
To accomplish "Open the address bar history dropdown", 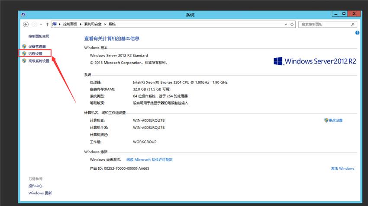I will tap(286, 24).
